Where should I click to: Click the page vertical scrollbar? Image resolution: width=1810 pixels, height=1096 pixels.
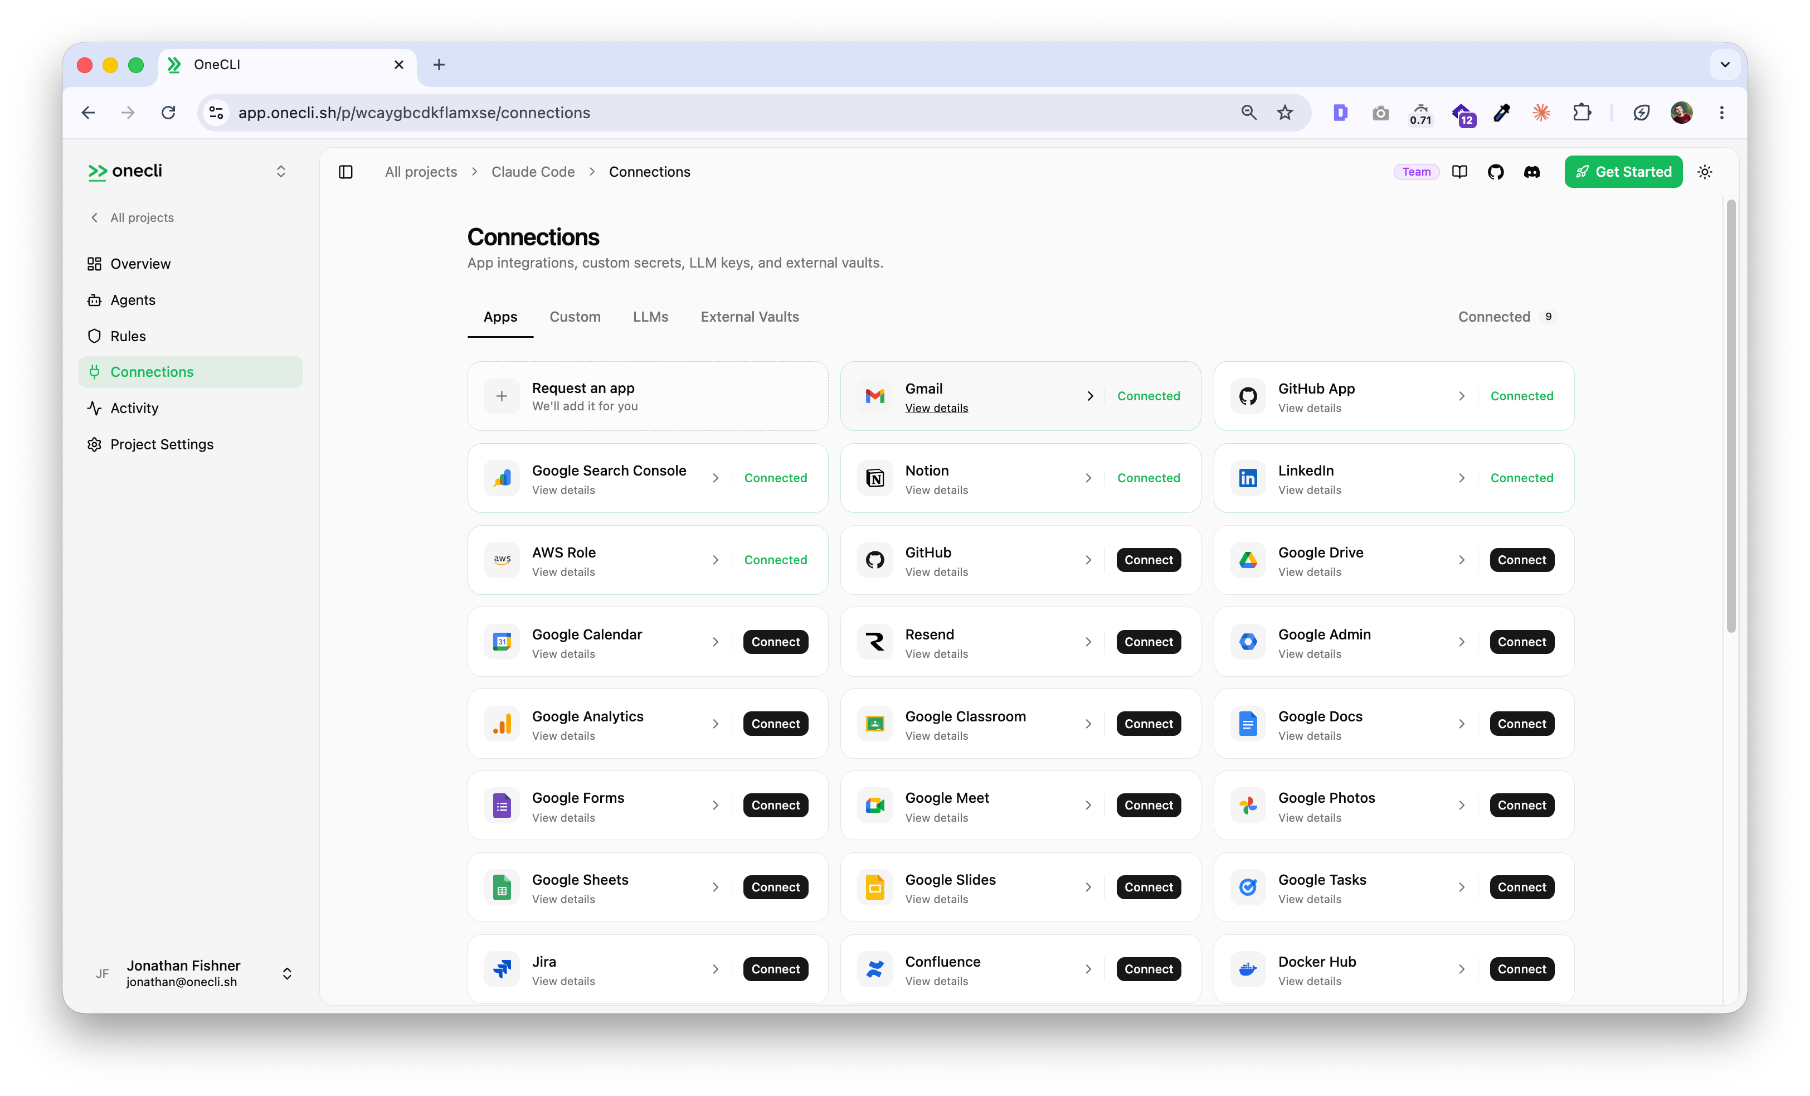tap(1731, 416)
